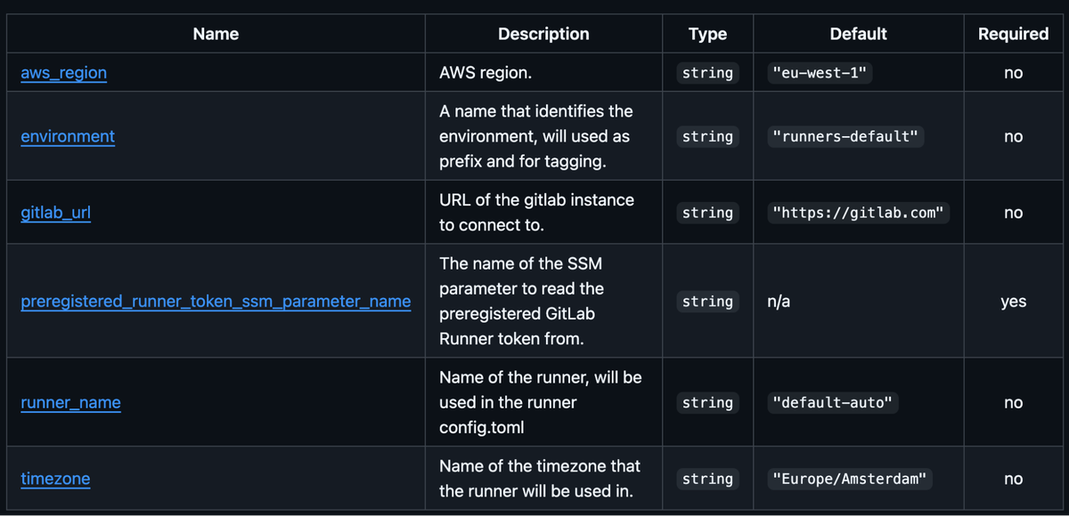Click the "default-auto" default value

833,402
